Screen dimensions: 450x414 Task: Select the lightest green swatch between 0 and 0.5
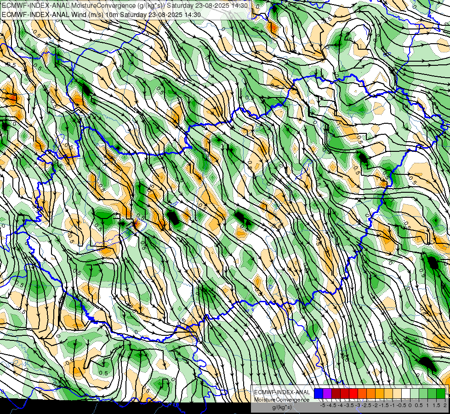[415, 393]
